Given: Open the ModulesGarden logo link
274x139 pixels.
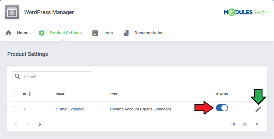Looking at the screenshot, I should [x=246, y=12].
